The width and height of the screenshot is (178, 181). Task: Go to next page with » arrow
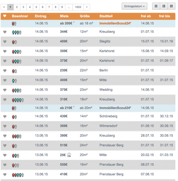tap(87, 7)
